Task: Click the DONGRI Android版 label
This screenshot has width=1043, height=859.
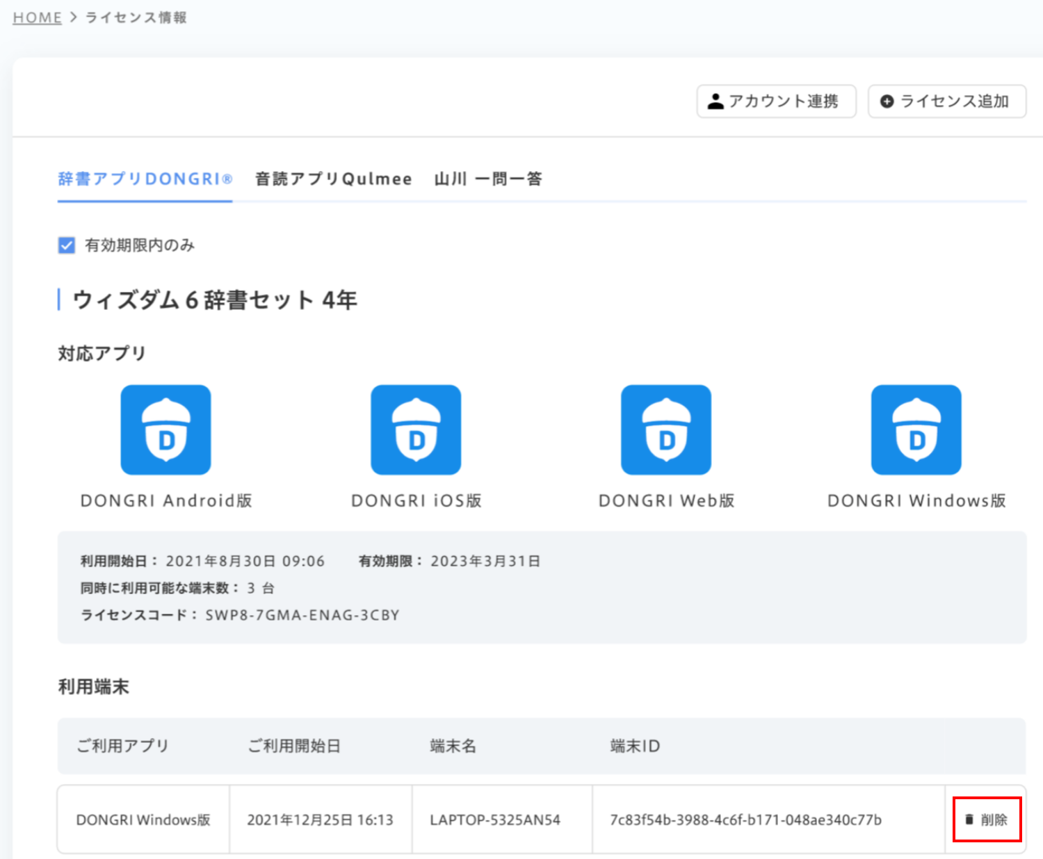Action: point(166,500)
